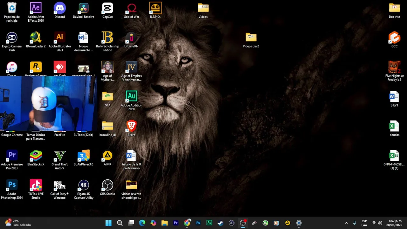Select the AIMP desktop shortcut
This screenshot has height=229, width=407.
(x=107, y=158)
